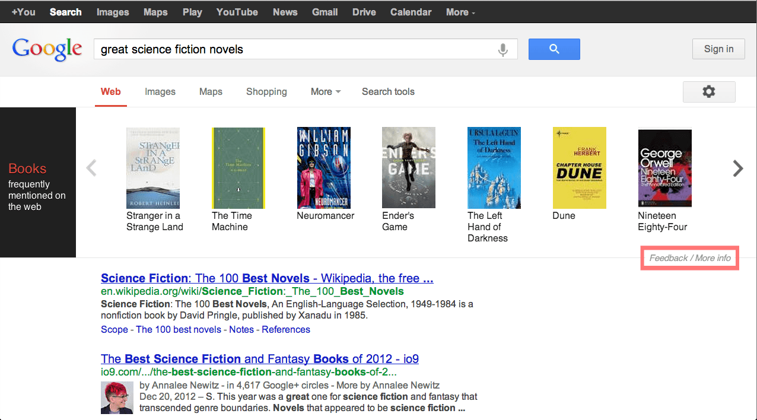The height and width of the screenshot is (420, 757).
Task: Select The Time Machine book cover
Action: 238,168
